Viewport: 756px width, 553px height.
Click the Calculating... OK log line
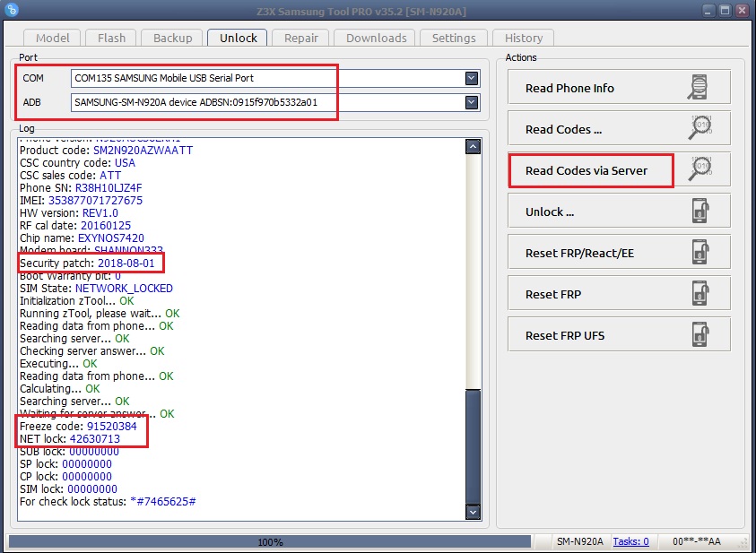point(60,389)
